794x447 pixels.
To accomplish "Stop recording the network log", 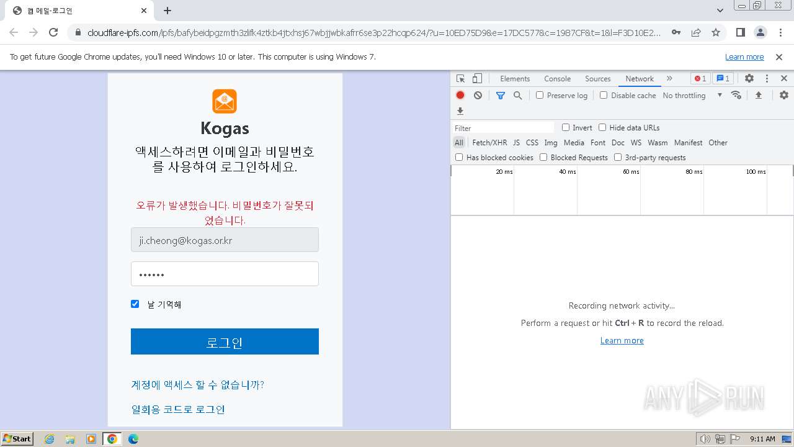I will point(460,95).
